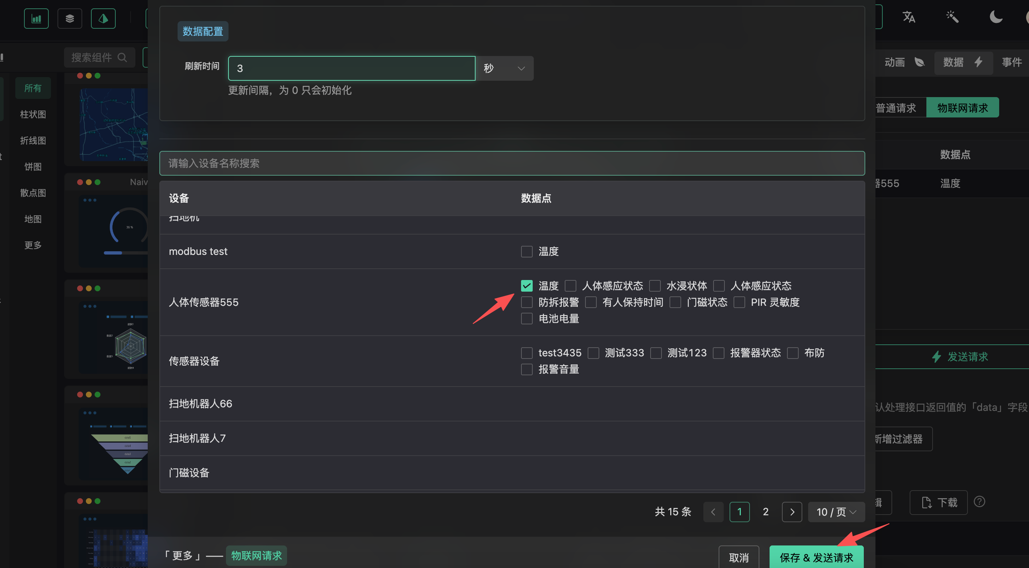Uncheck the 温度 checkbox for 人体传感器555
This screenshot has width=1029, height=568.
click(527, 286)
